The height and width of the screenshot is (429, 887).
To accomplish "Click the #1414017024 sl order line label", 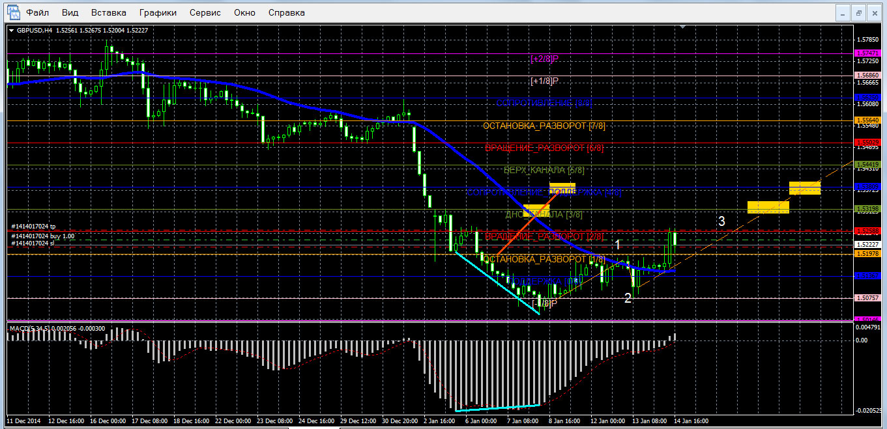I will pyautogui.click(x=33, y=243).
